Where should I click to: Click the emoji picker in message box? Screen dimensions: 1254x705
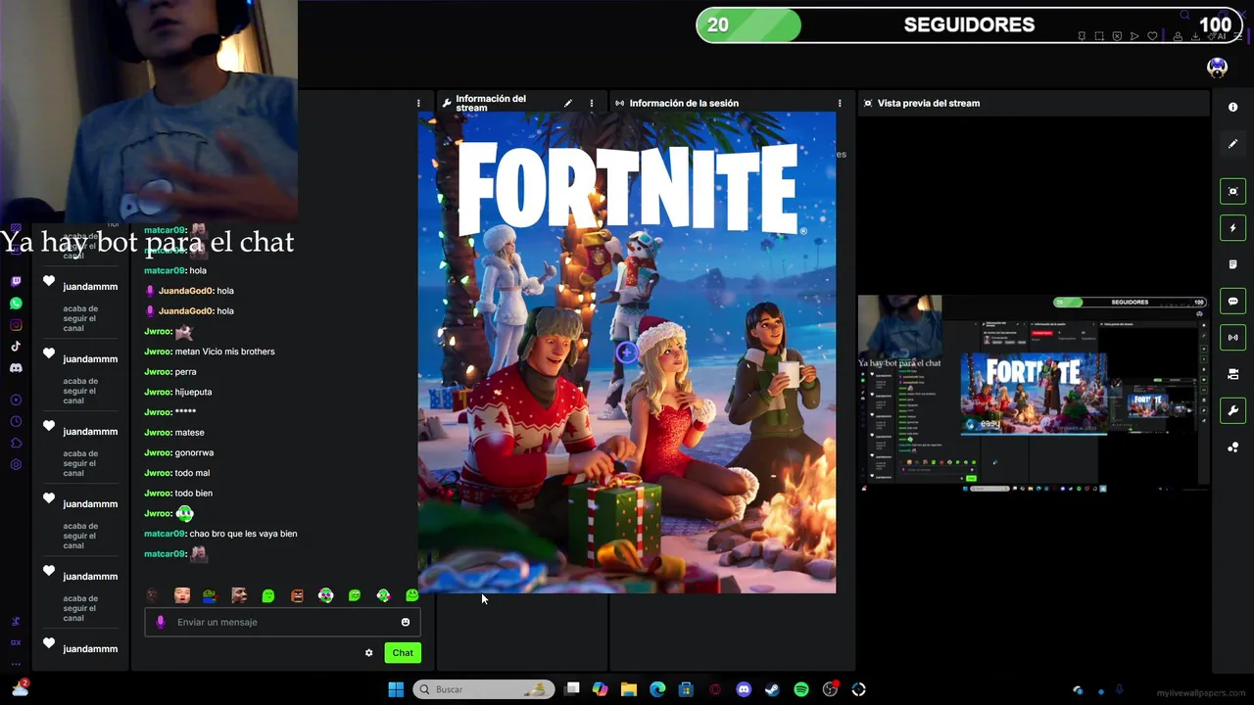pyautogui.click(x=406, y=622)
